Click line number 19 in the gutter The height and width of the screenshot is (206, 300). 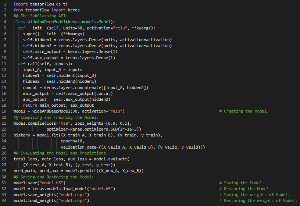coord(4,111)
